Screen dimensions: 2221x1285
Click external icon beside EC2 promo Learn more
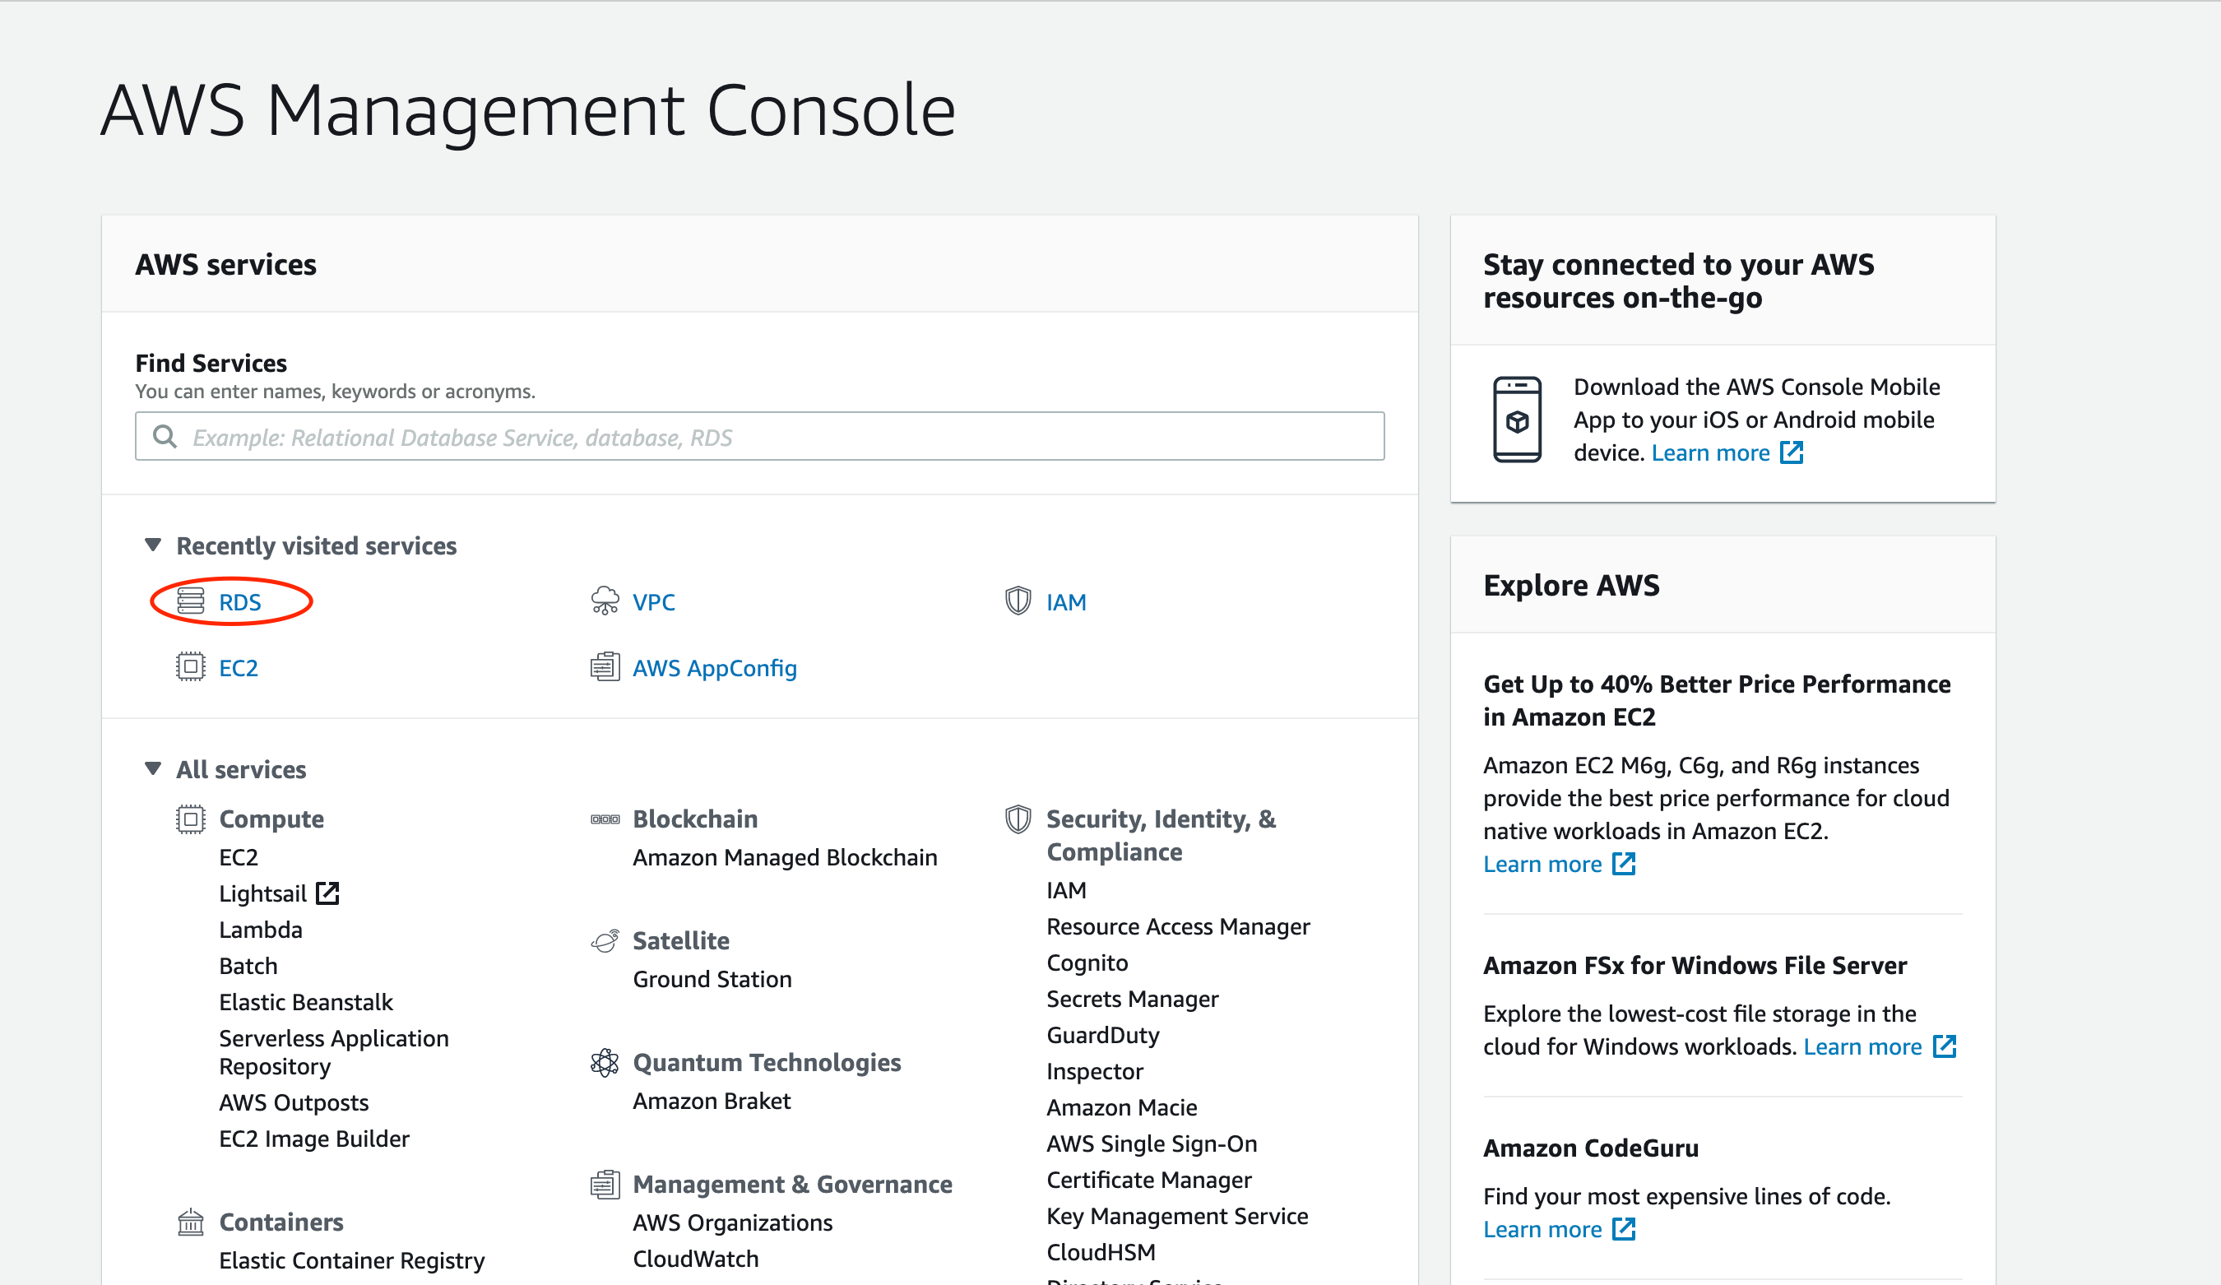(x=1624, y=865)
